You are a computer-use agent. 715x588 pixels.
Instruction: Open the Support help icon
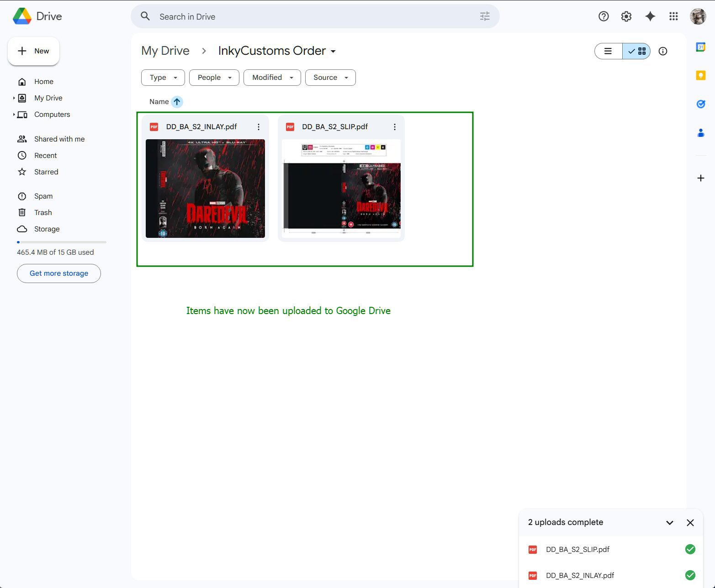click(x=604, y=16)
